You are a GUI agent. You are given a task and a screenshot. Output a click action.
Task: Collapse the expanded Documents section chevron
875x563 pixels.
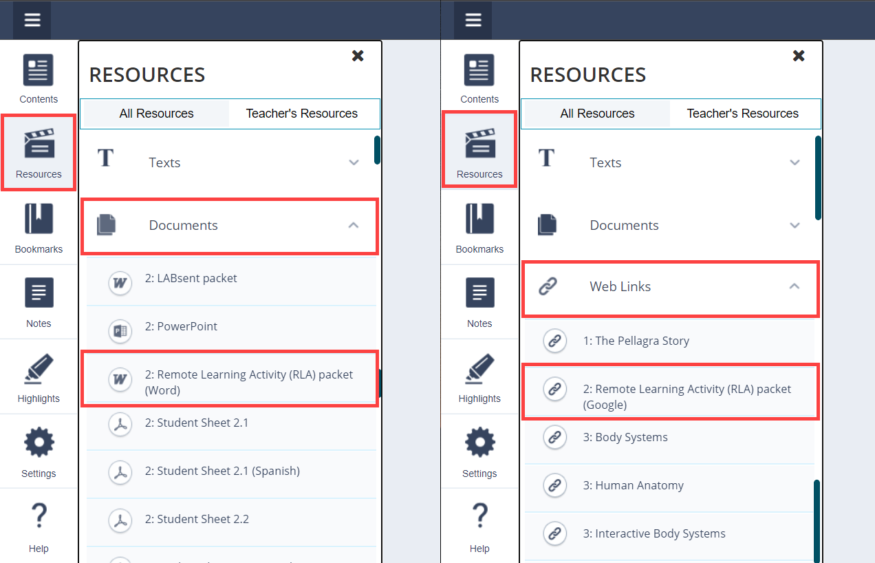tap(354, 225)
